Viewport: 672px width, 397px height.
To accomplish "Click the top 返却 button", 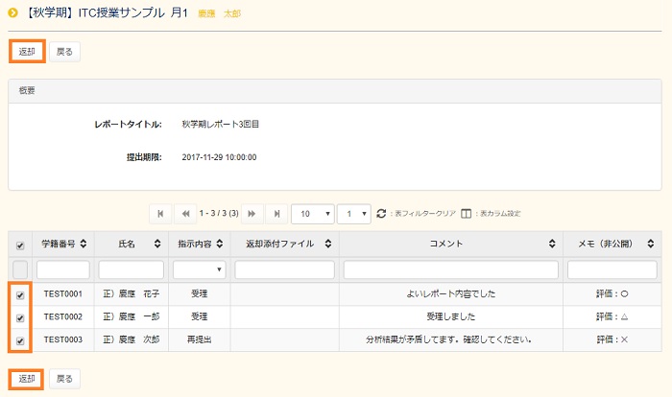I will 27,51.
